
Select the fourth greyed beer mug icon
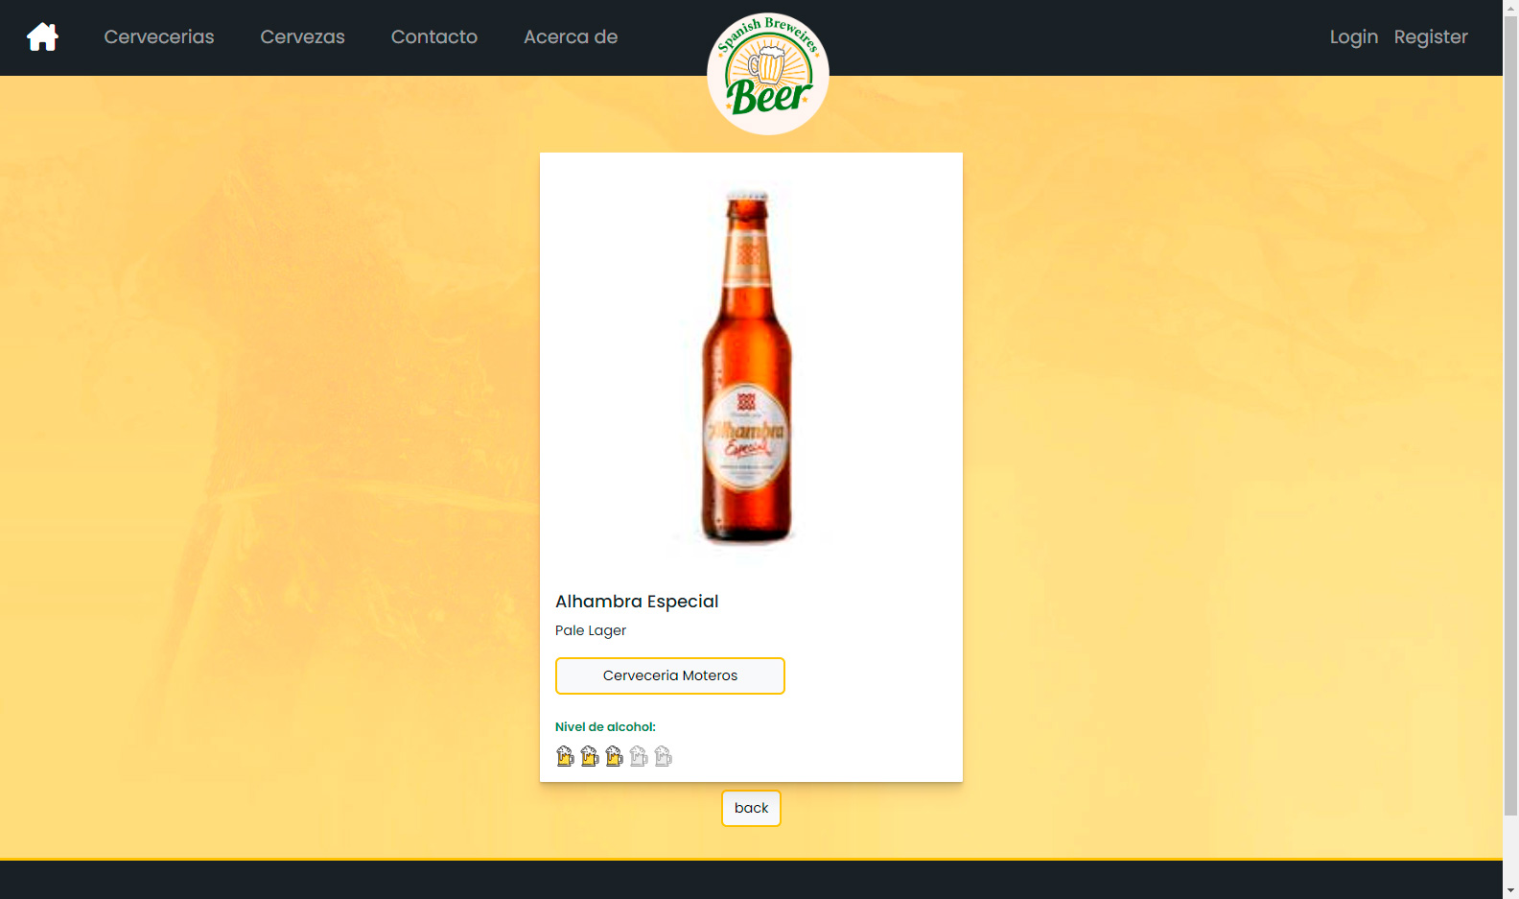pyautogui.click(x=639, y=756)
